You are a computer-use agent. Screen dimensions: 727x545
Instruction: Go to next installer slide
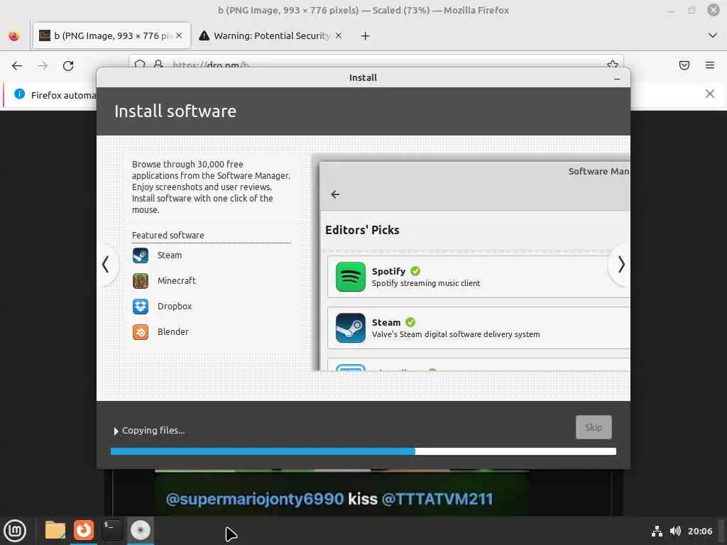coord(621,265)
